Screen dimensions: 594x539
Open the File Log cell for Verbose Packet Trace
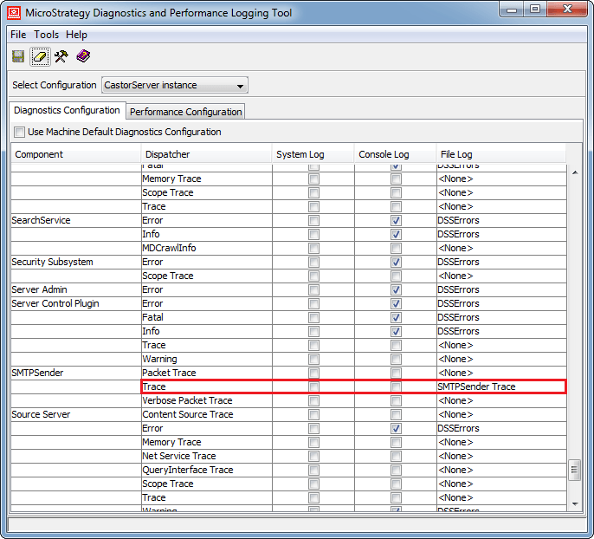tap(500, 400)
